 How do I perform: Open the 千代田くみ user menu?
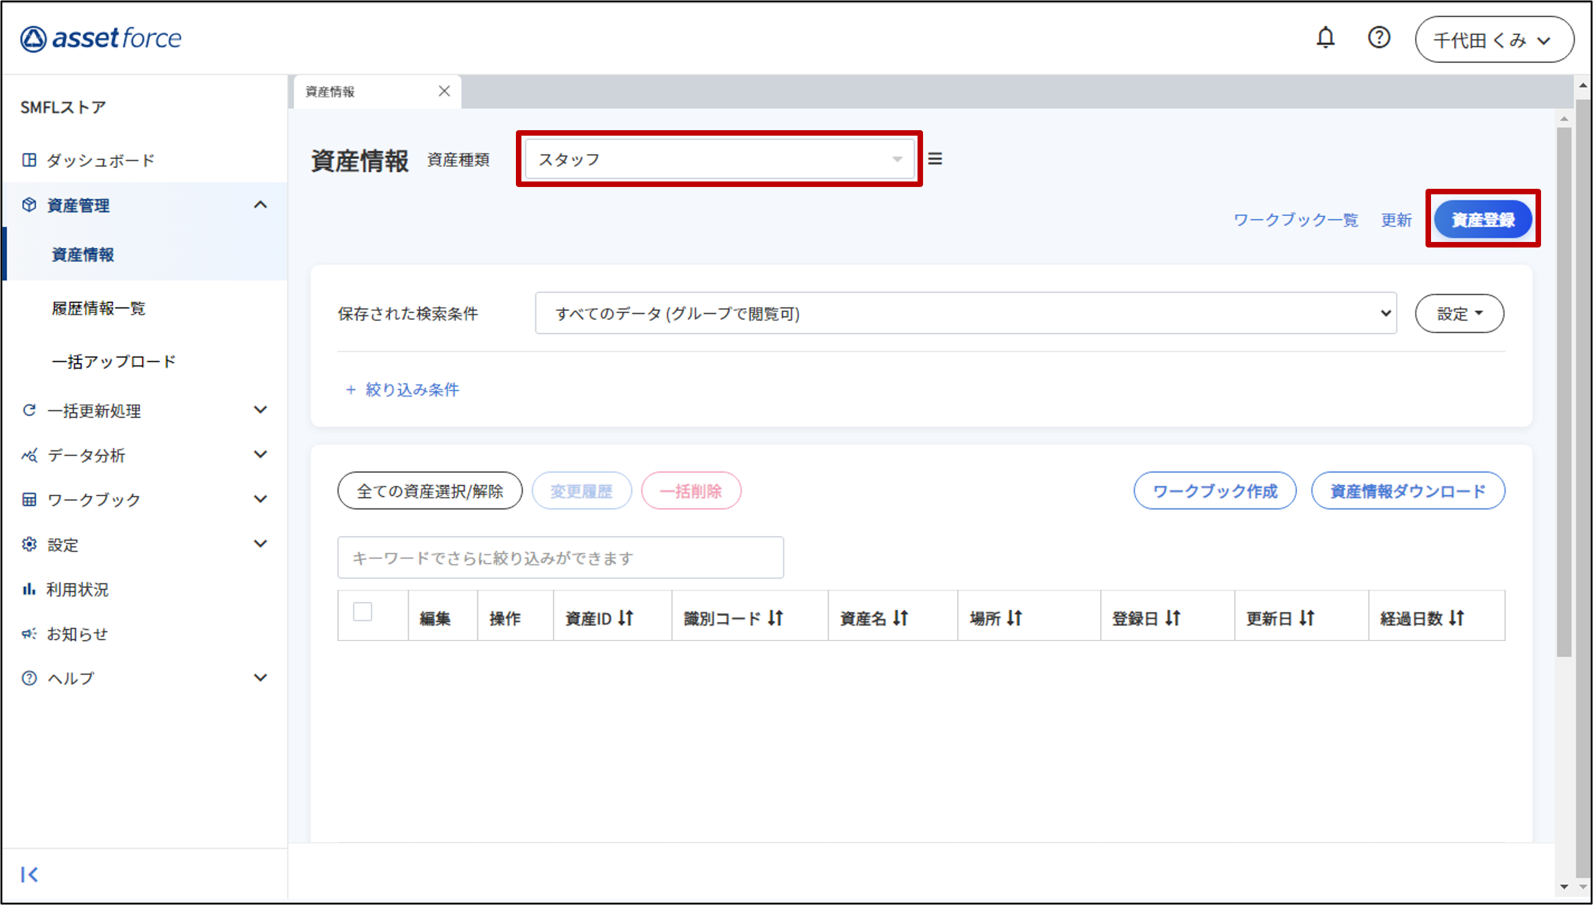[x=1493, y=40]
